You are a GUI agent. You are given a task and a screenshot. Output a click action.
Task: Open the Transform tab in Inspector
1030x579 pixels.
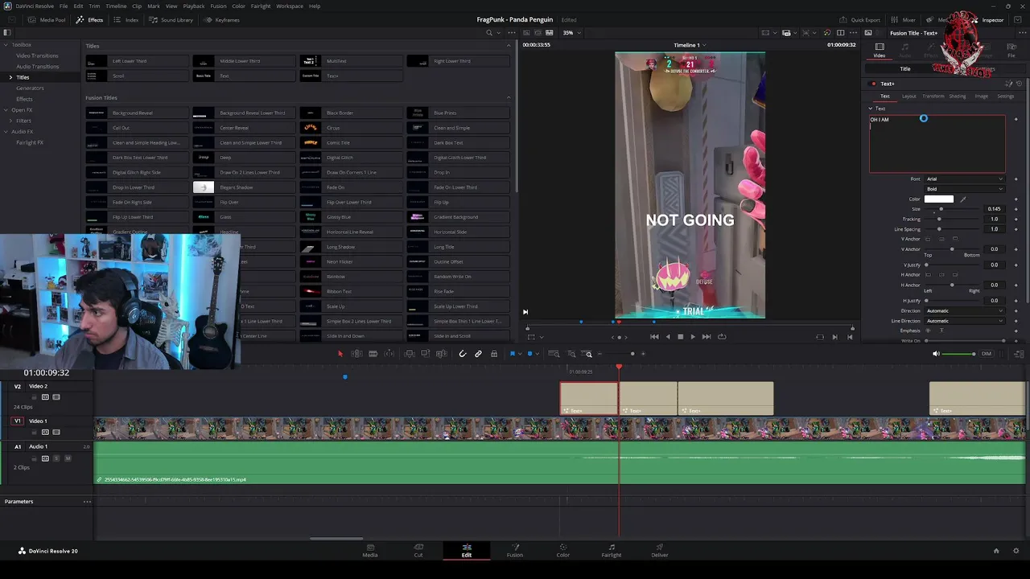(x=933, y=96)
